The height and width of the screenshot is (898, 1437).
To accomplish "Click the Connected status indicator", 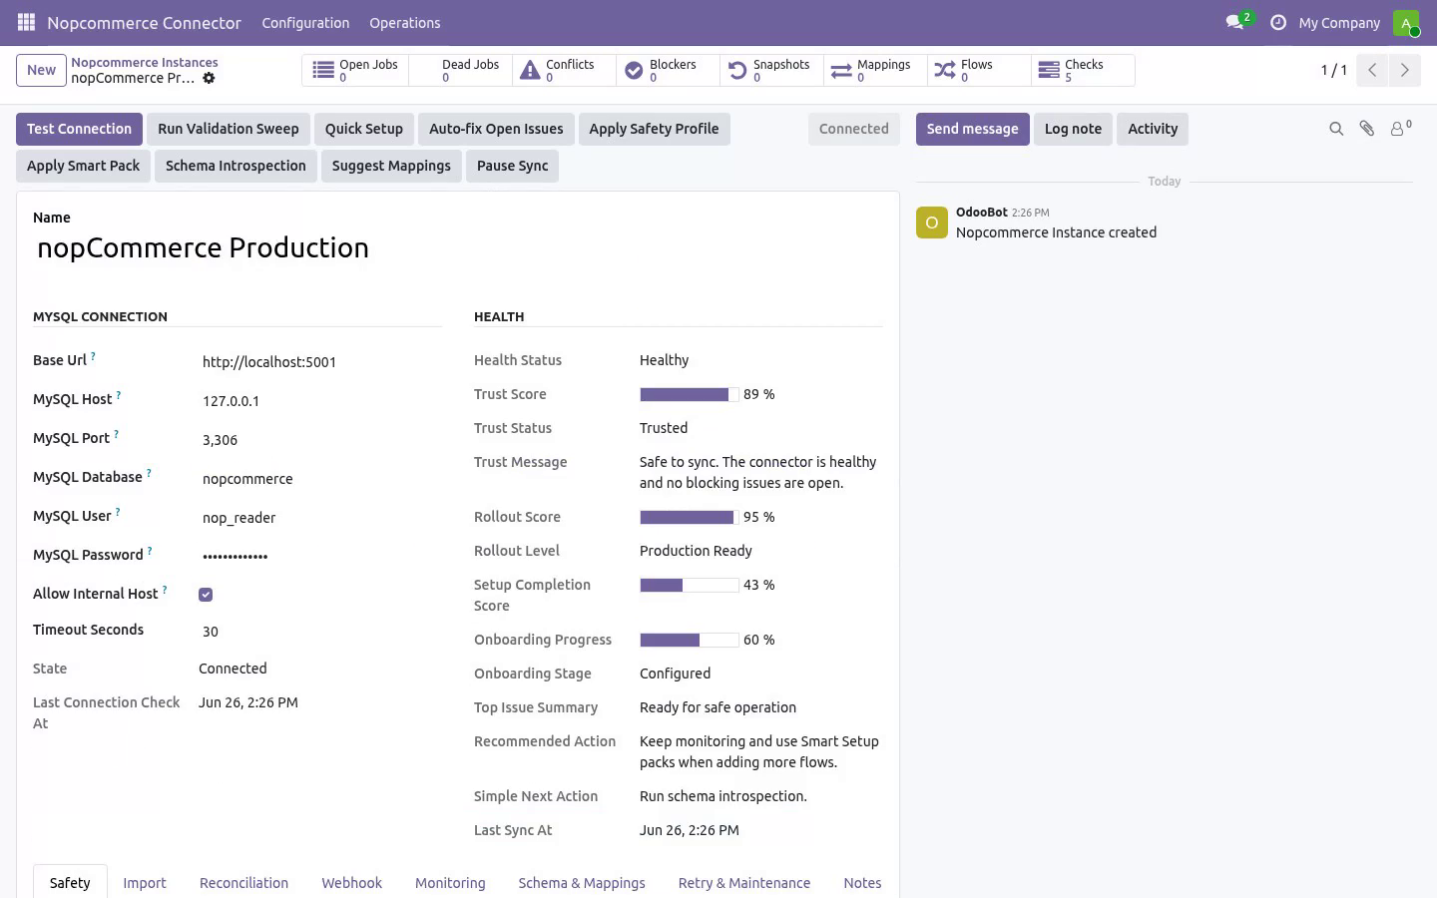I will pyautogui.click(x=853, y=129).
